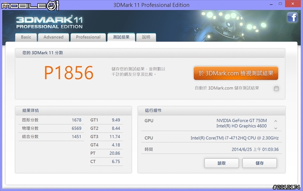Viewport: 303px width, 191px height.
Task: Select the GT3 result 11.74
Action: point(115,136)
